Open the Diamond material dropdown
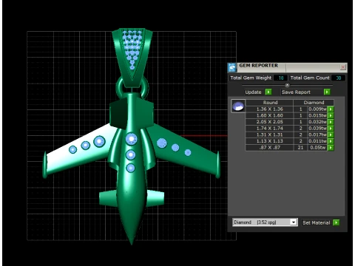The width and height of the screenshot is (355, 266). tap(293, 222)
